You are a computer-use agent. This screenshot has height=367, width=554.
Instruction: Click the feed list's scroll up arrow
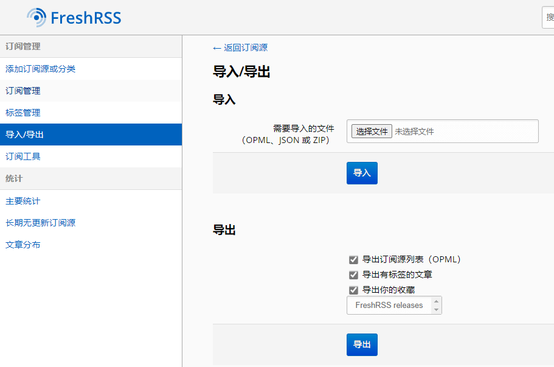pyautogui.click(x=436, y=301)
